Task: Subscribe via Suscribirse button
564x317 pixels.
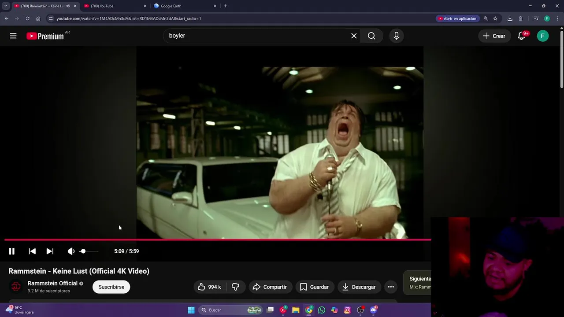Action: tap(111, 287)
